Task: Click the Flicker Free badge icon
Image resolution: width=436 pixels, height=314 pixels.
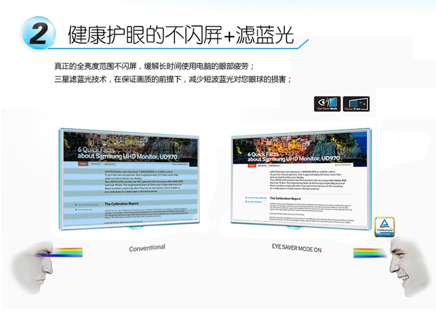Action: (x=356, y=104)
